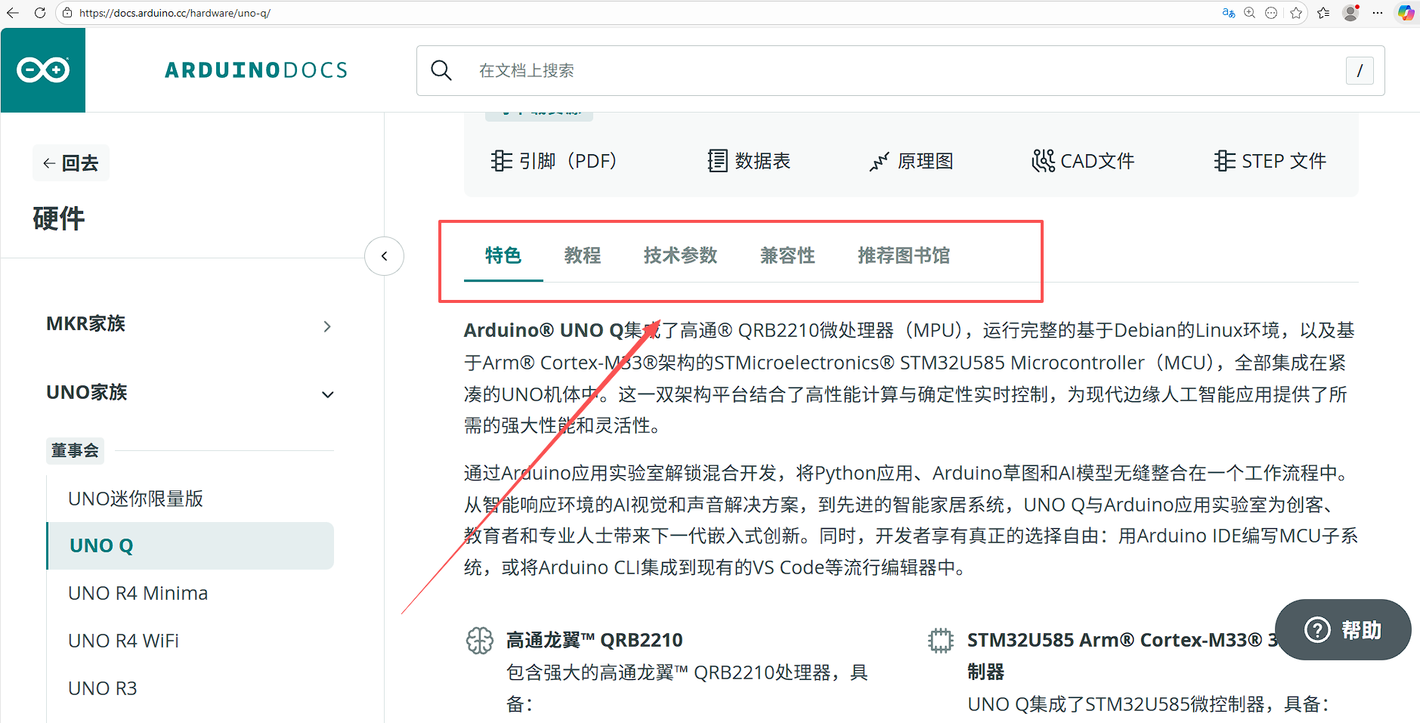Image resolution: width=1420 pixels, height=723 pixels.
Task: Click the question mark icon in 帮助
Action: pos(1317,629)
